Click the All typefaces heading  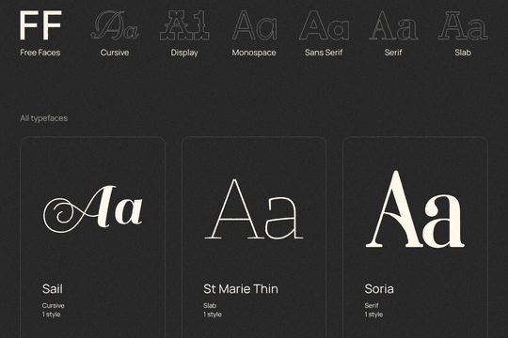pos(44,118)
